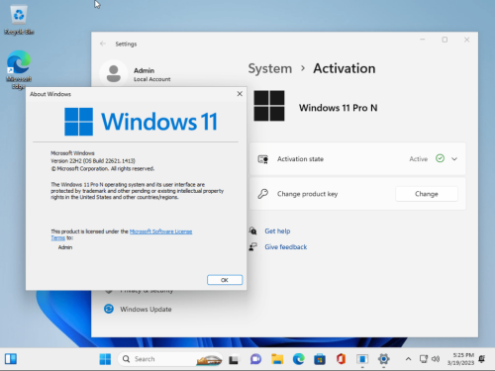The height and width of the screenshot is (371, 495).
Task: Click the Change product key button
Action: tap(427, 194)
